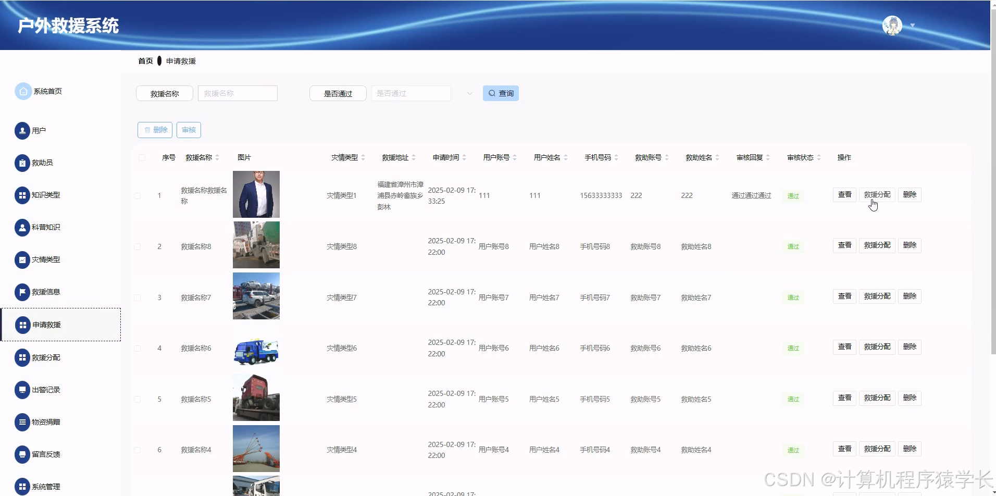Toggle the select-all checkbox in table header
This screenshot has height=496, width=996.
142,157
